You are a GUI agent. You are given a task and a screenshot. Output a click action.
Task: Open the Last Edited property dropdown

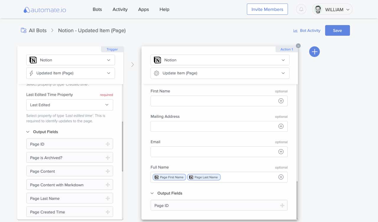coord(69,105)
